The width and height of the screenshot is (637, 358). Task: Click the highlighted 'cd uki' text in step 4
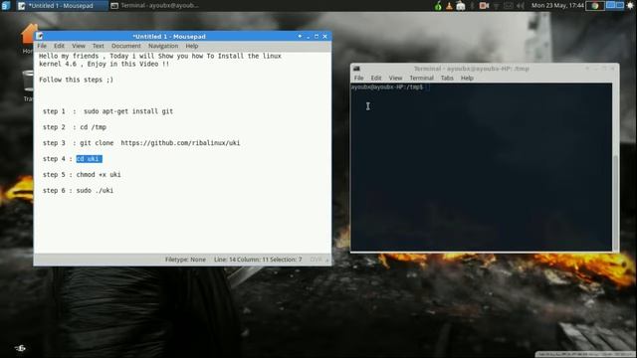click(89, 159)
